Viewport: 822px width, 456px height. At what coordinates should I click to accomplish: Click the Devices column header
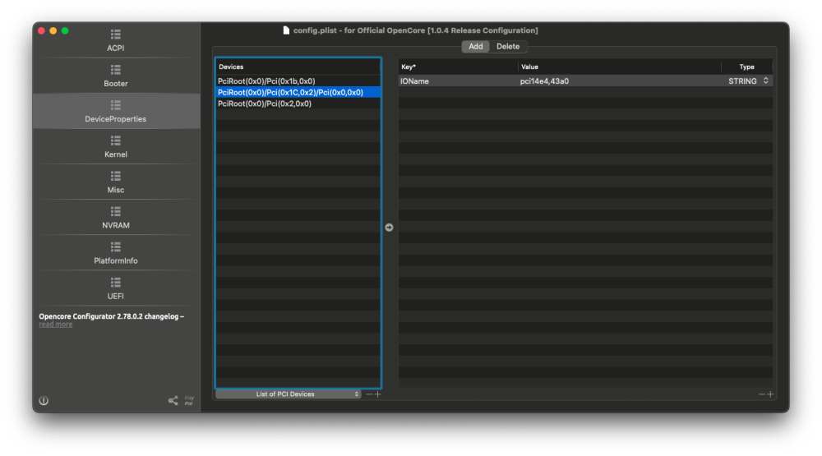click(x=298, y=67)
